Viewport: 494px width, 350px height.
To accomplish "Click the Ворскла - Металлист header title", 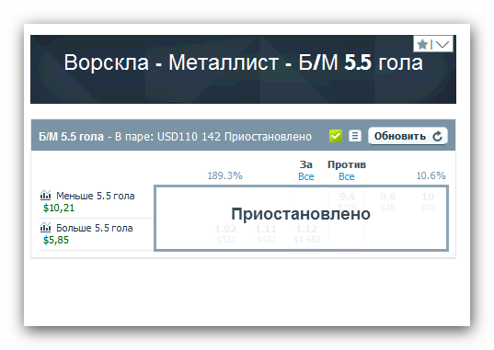I will coord(243,62).
